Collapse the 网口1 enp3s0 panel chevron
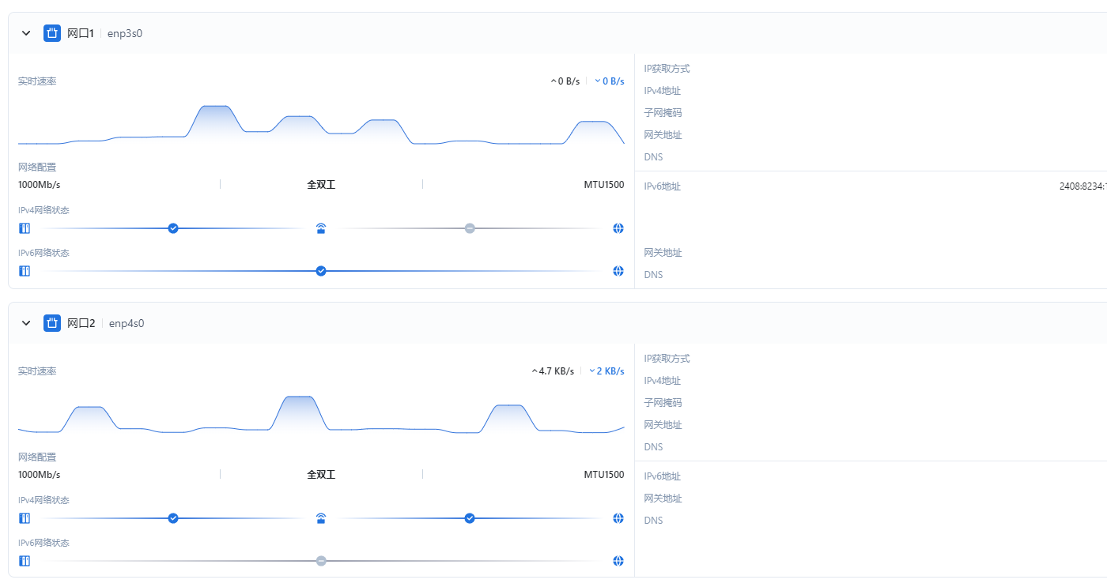The image size is (1107, 587). [26, 33]
